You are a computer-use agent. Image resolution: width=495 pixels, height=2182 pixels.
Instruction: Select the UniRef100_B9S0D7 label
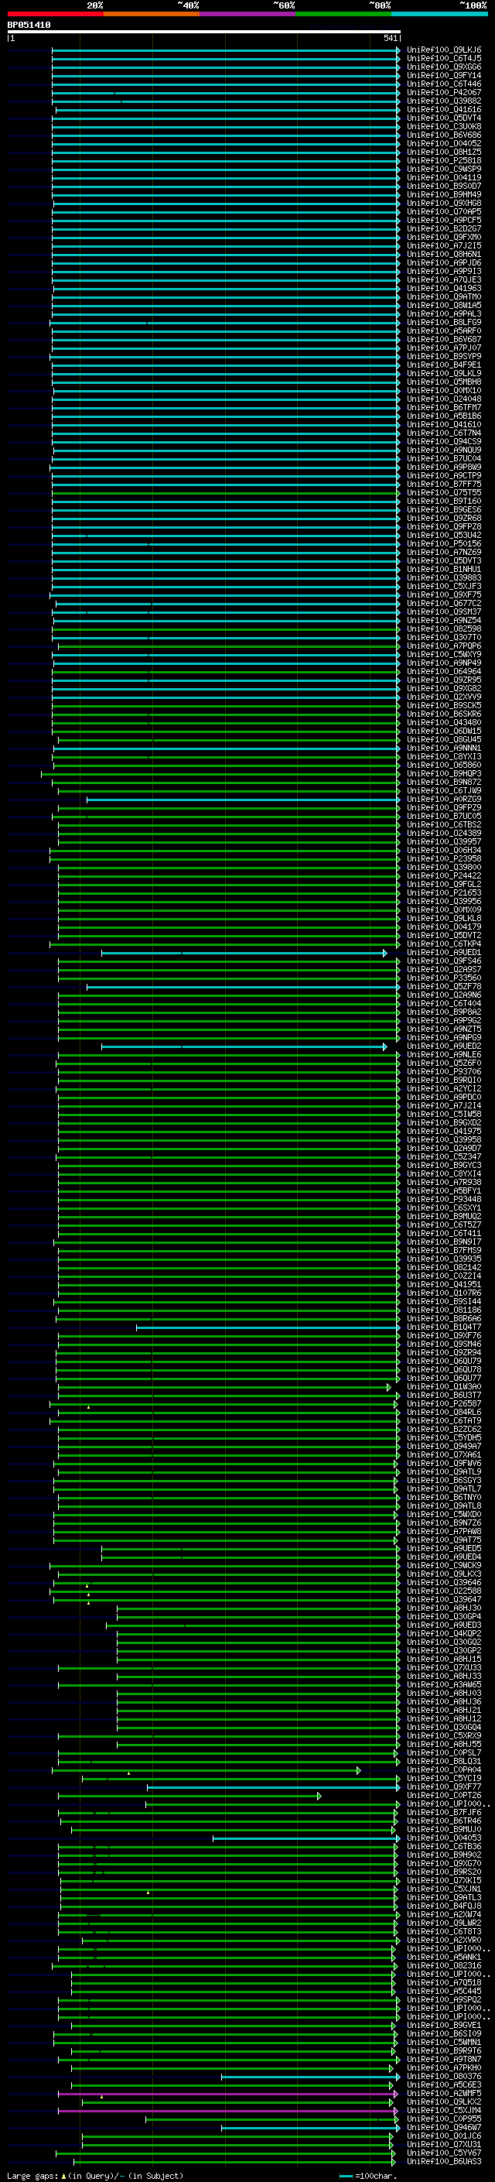pos(444,187)
